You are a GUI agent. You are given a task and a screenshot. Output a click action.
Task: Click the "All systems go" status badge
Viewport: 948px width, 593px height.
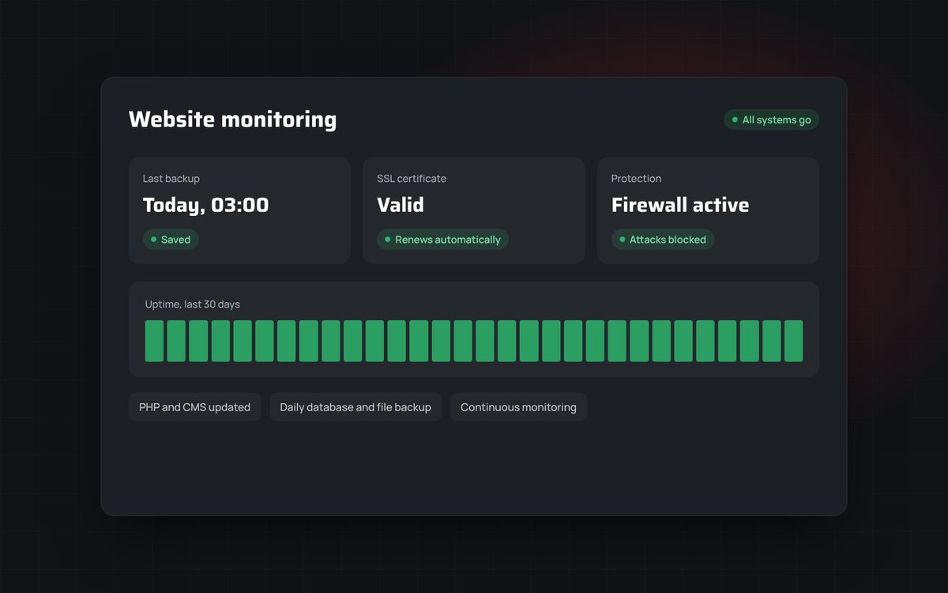(x=772, y=120)
